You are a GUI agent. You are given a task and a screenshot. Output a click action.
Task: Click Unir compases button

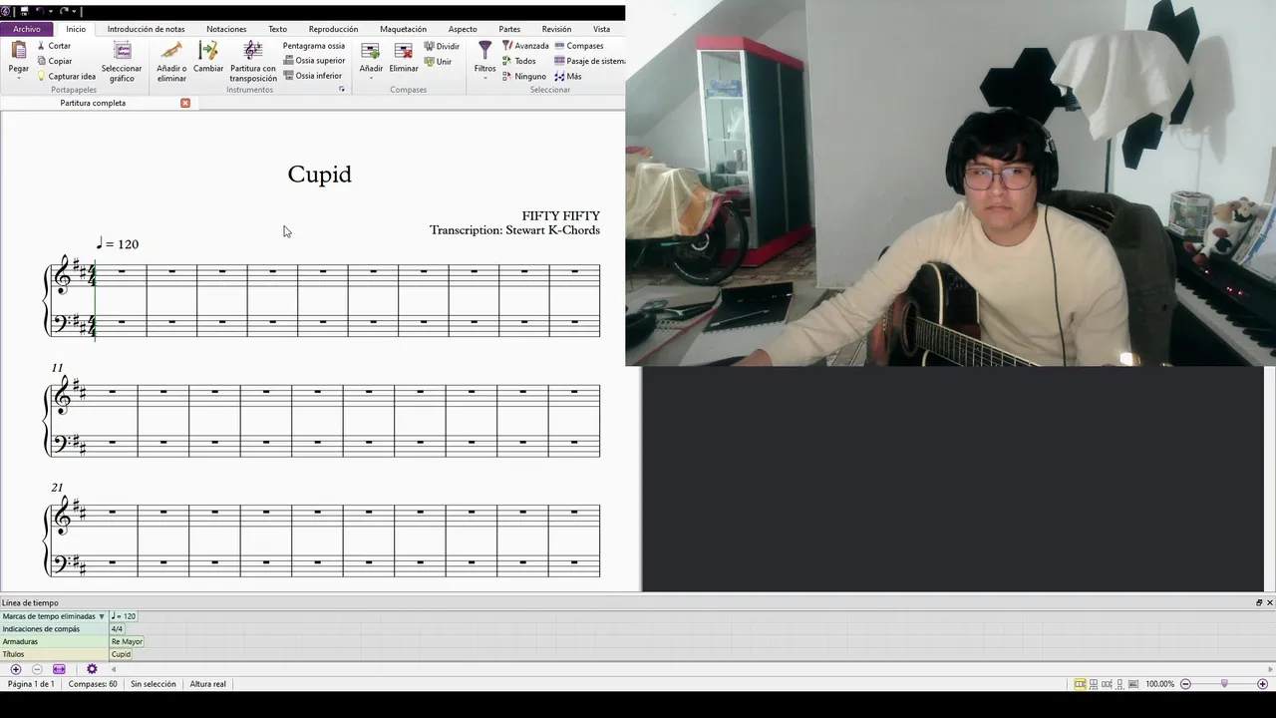coord(438,62)
